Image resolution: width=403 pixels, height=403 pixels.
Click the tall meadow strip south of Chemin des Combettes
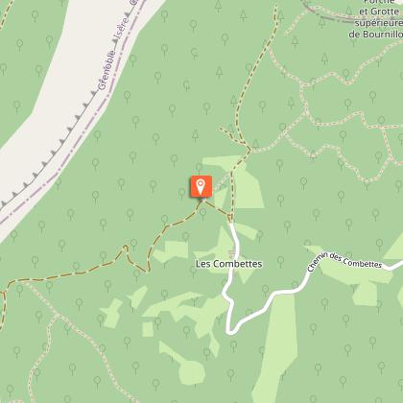click(278, 345)
